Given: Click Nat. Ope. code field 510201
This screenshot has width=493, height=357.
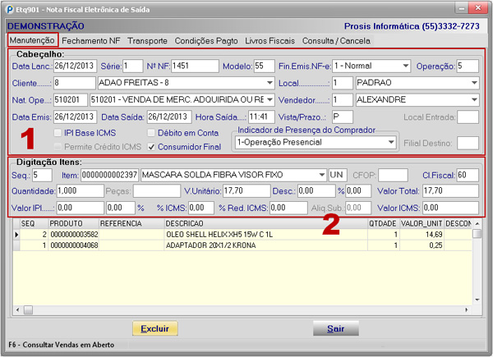Looking at the screenshot, I should coord(71,100).
